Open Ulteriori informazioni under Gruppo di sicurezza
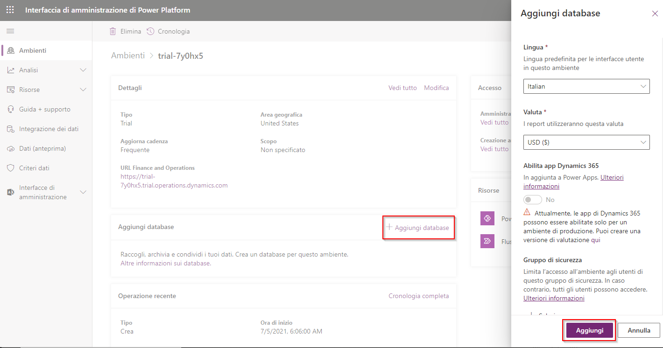The image size is (663, 348). [x=554, y=298]
